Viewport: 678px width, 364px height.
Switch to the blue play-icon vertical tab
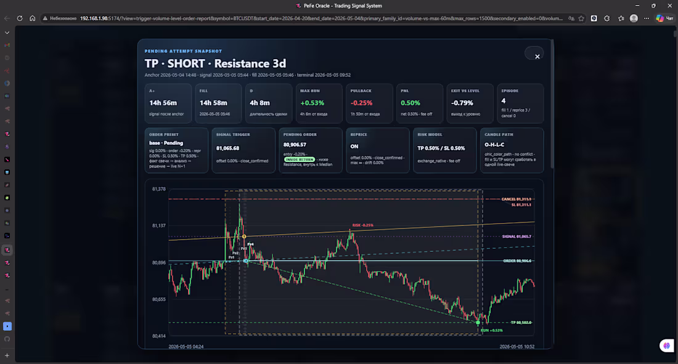click(x=7, y=326)
